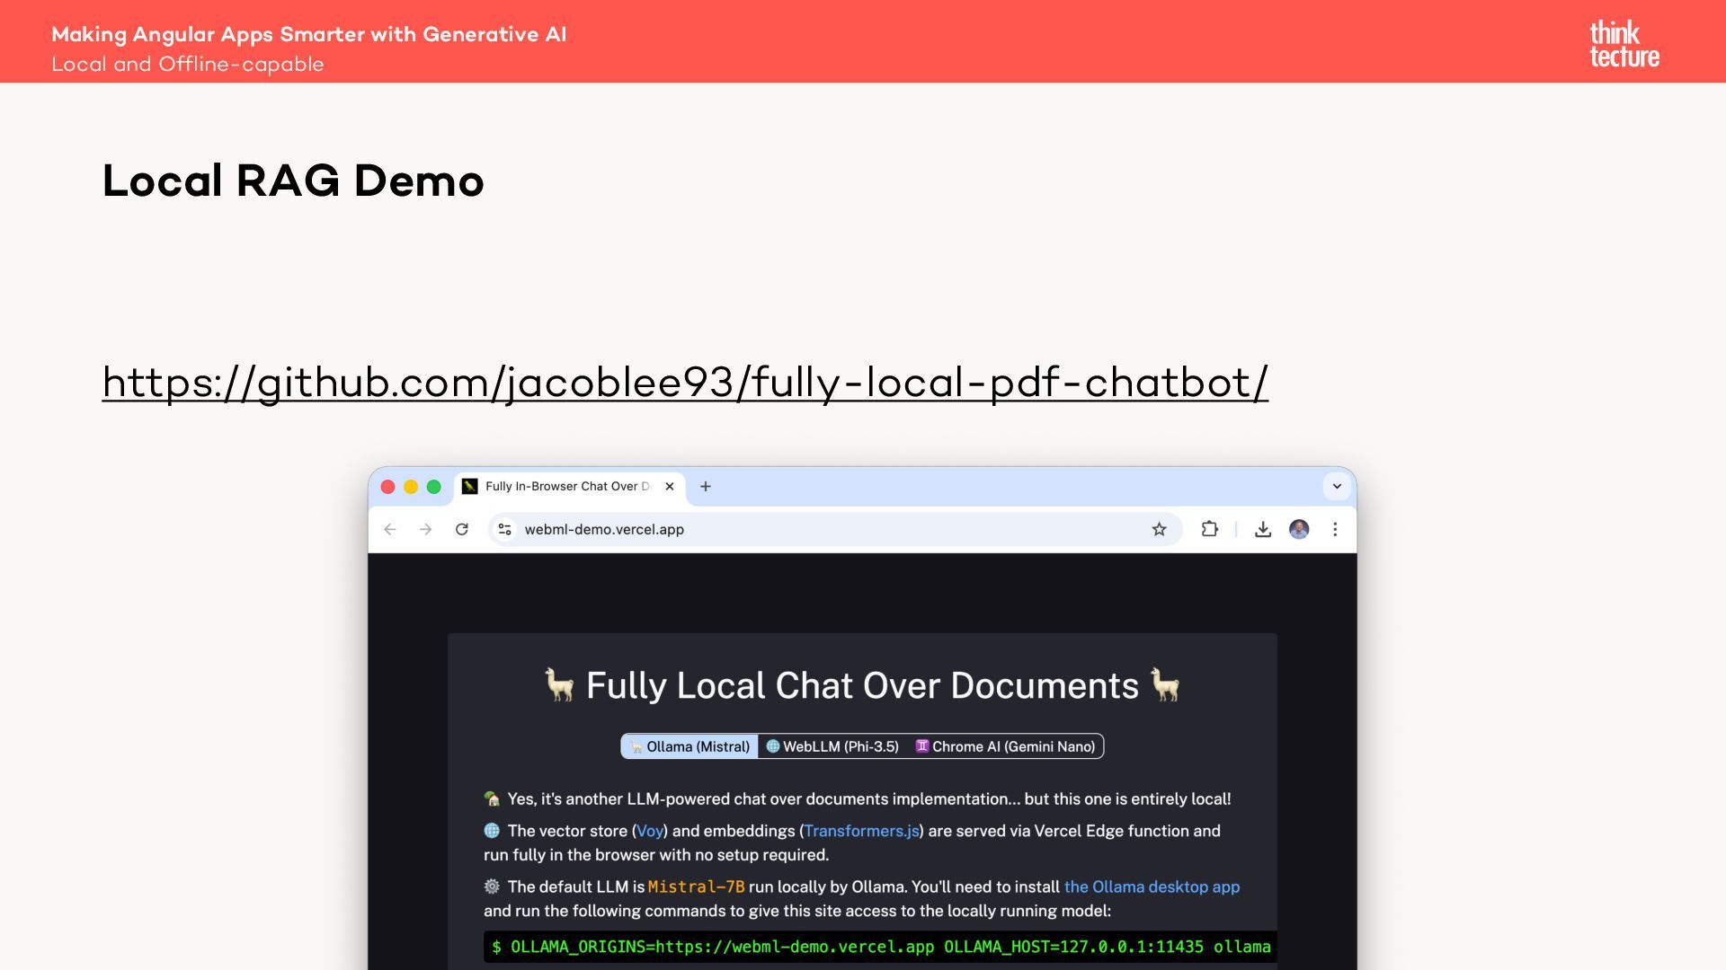Image resolution: width=1726 pixels, height=970 pixels.
Task: Select the Ollama (Mistral) option
Action: click(x=690, y=746)
